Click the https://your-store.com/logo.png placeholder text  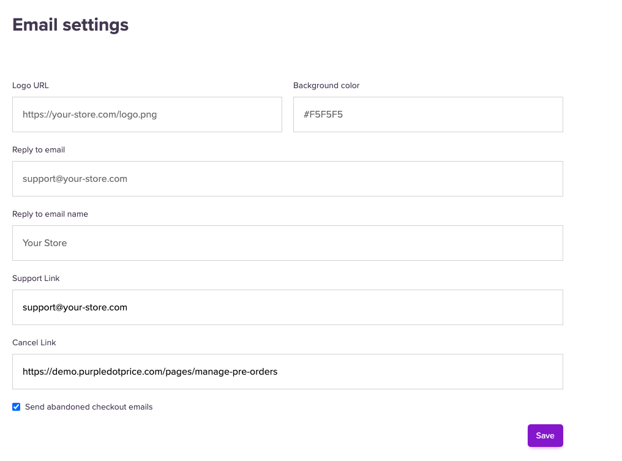coord(89,114)
